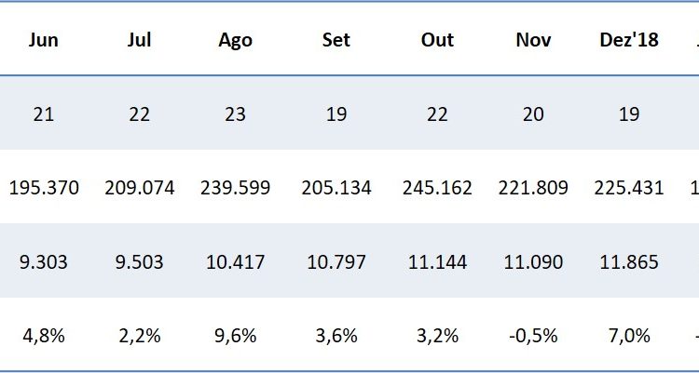Screen dimensions: 699x373
Task: Select the 9,6% percentage cell
Action: coord(235,336)
